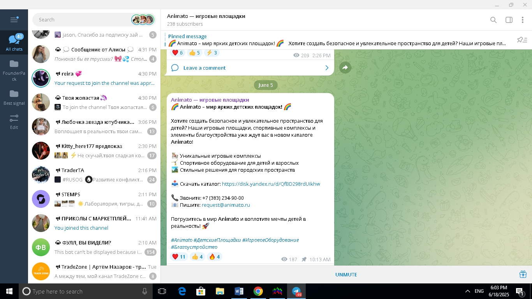
Task: Switch to the Best signal folder
Action: point(14,97)
